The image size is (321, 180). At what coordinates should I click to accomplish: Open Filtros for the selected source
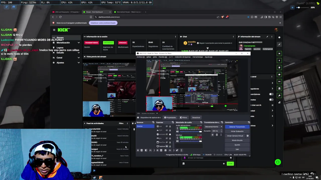[x=184, y=117]
